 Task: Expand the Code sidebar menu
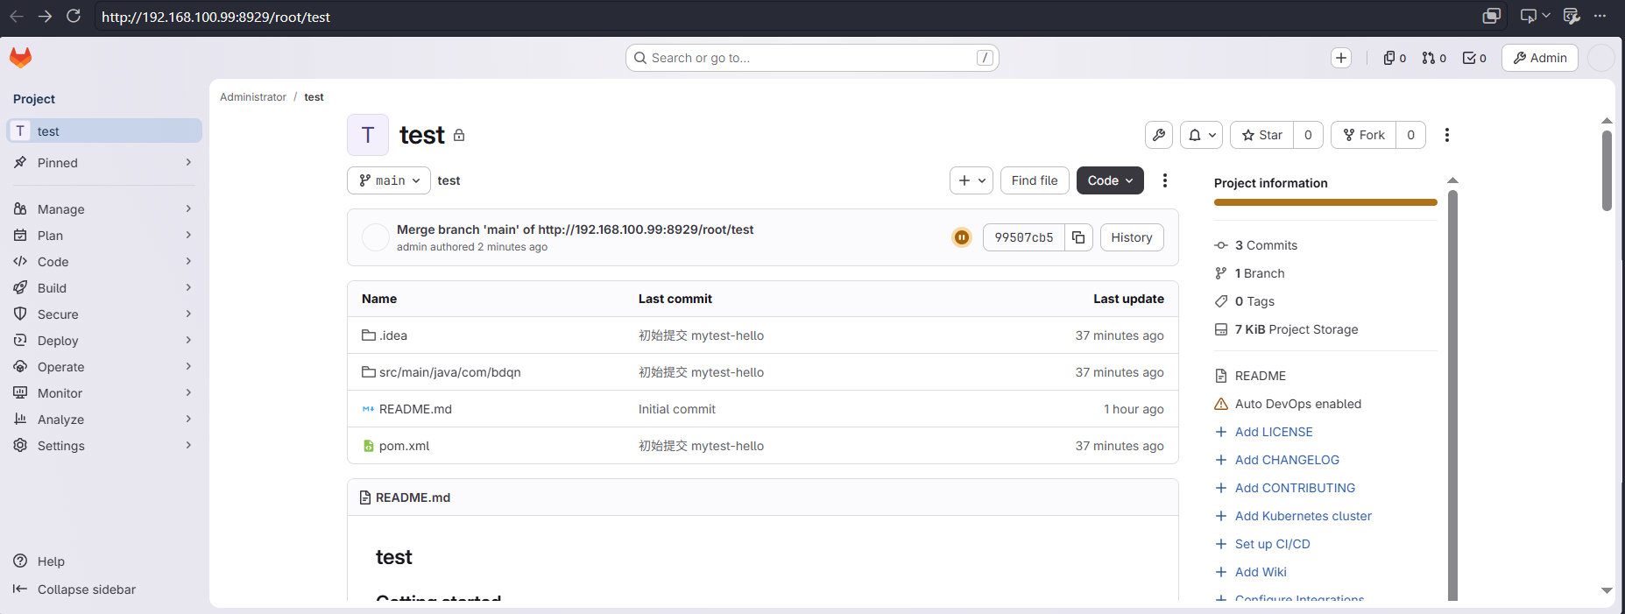104,262
